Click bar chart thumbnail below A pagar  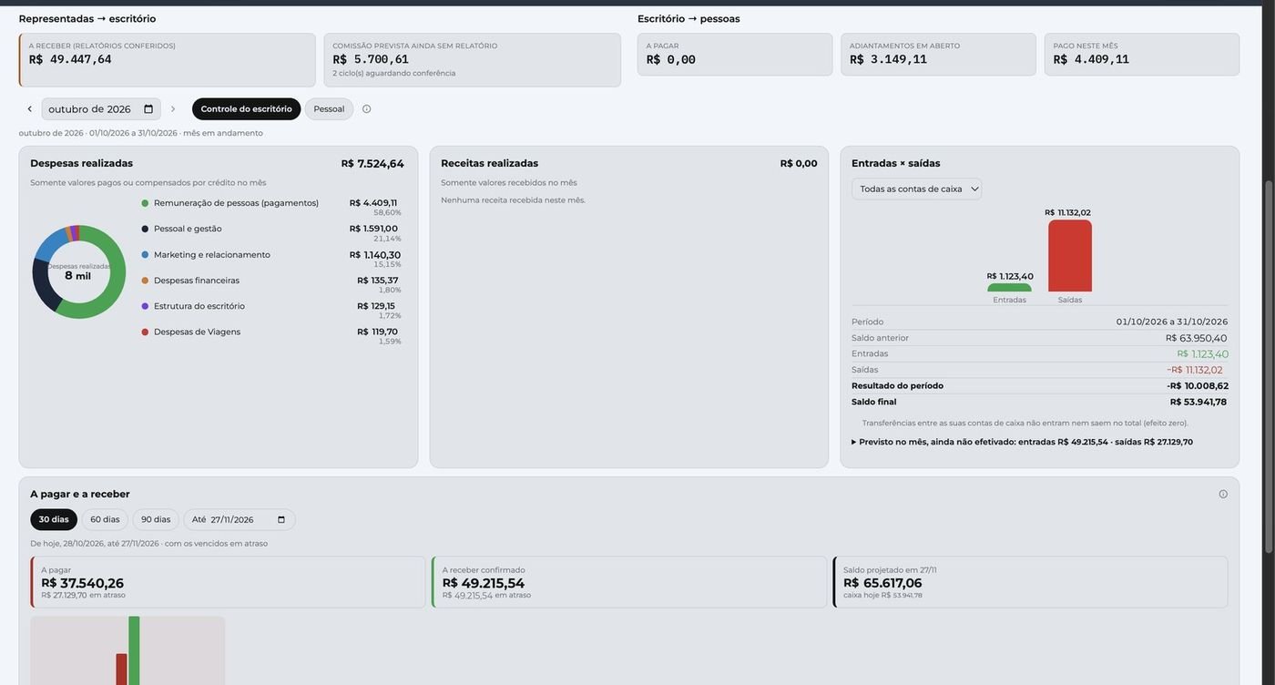pyautogui.click(x=127, y=650)
